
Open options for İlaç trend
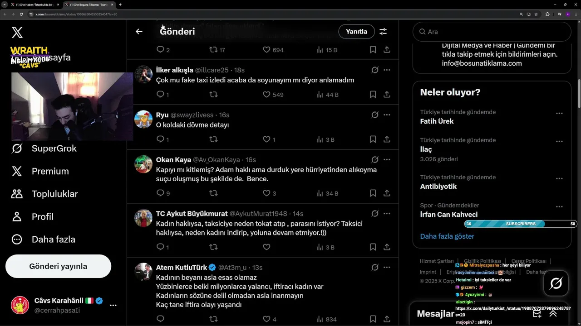pos(559,142)
